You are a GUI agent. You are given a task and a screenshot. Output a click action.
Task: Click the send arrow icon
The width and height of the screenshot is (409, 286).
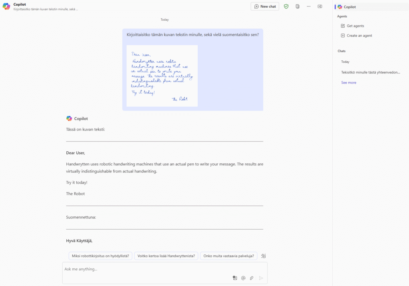pos(261,278)
